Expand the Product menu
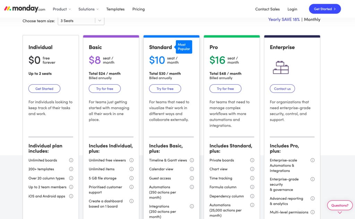The image size is (355, 219). click(62, 9)
